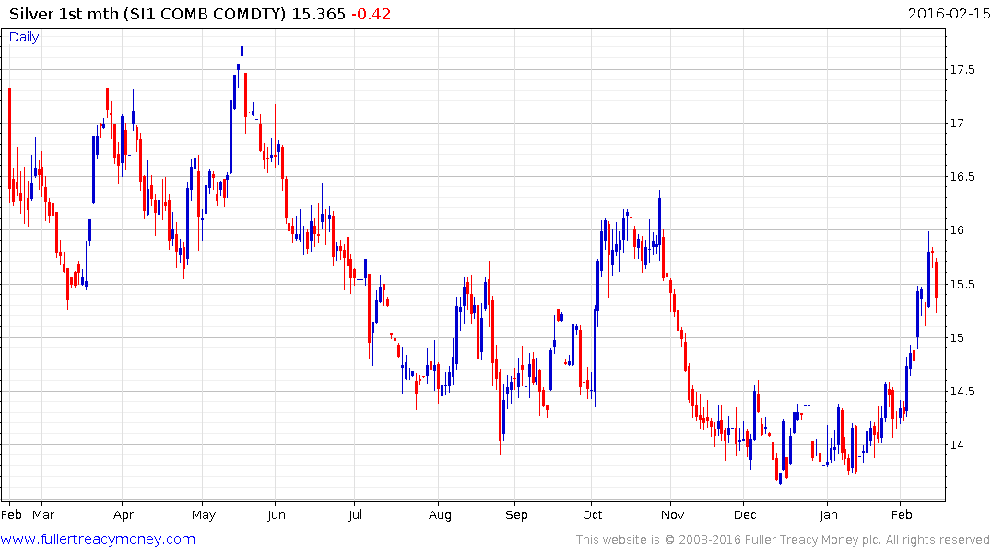The image size is (991, 553).
Task: Click the 15 price axis label
Action: click(x=958, y=338)
